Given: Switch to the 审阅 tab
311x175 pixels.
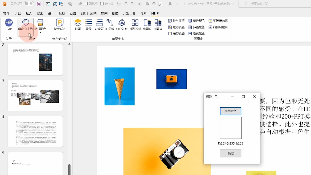Looking at the screenshot, I should click(104, 13).
